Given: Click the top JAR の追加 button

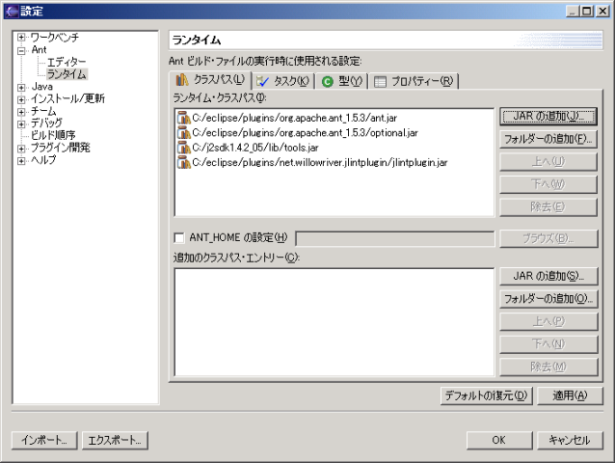Looking at the screenshot, I should point(548,116).
